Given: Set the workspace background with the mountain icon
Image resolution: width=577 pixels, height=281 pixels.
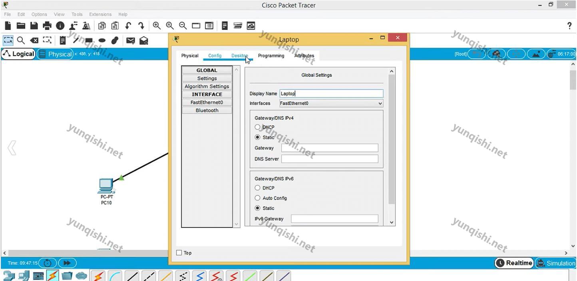Looking at the screenshot, I should [x=536, y=54].
